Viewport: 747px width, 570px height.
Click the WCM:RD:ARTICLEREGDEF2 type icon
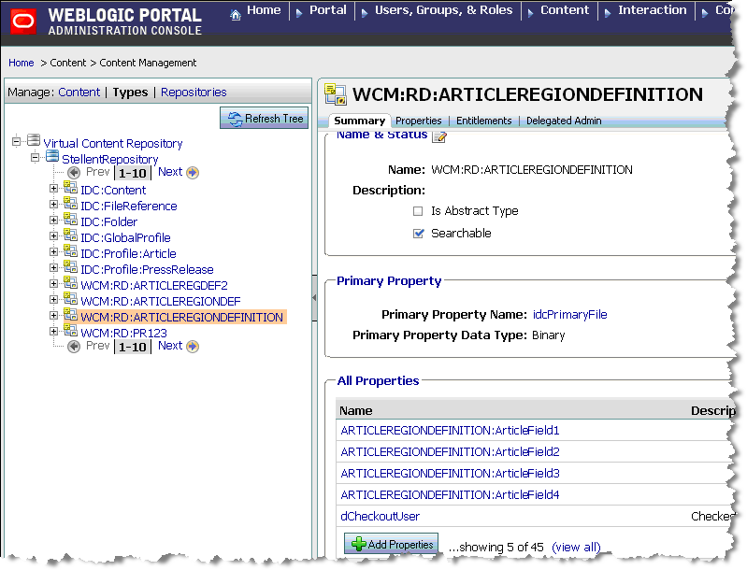70,282
